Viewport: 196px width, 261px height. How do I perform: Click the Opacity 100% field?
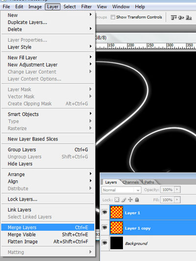pyautogui.click(x=168, y=189)
